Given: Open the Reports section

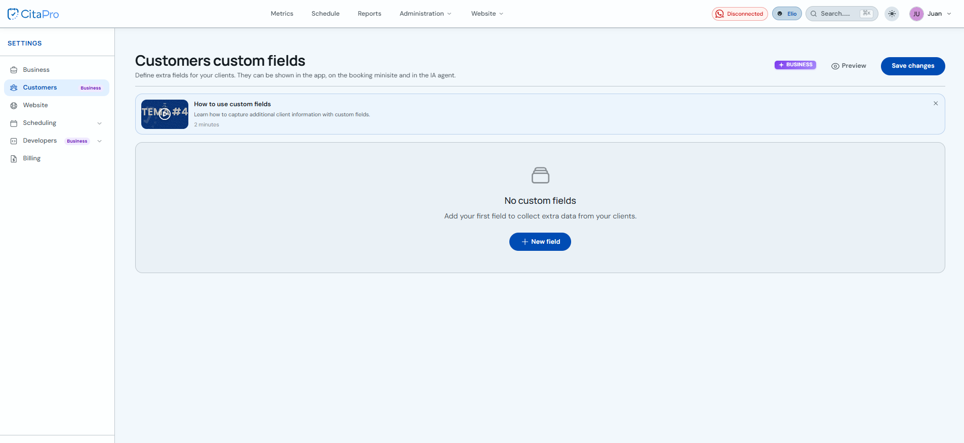Looking at the screenshot, I should tap(370, 14).
